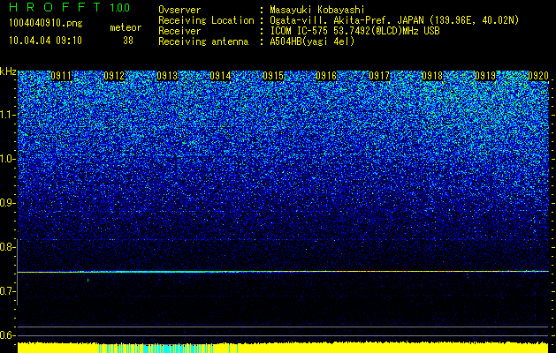The height and width of the screenshot is (353, 556).
Task: Click the 0911 time marker
Action: tap(61, 76)
